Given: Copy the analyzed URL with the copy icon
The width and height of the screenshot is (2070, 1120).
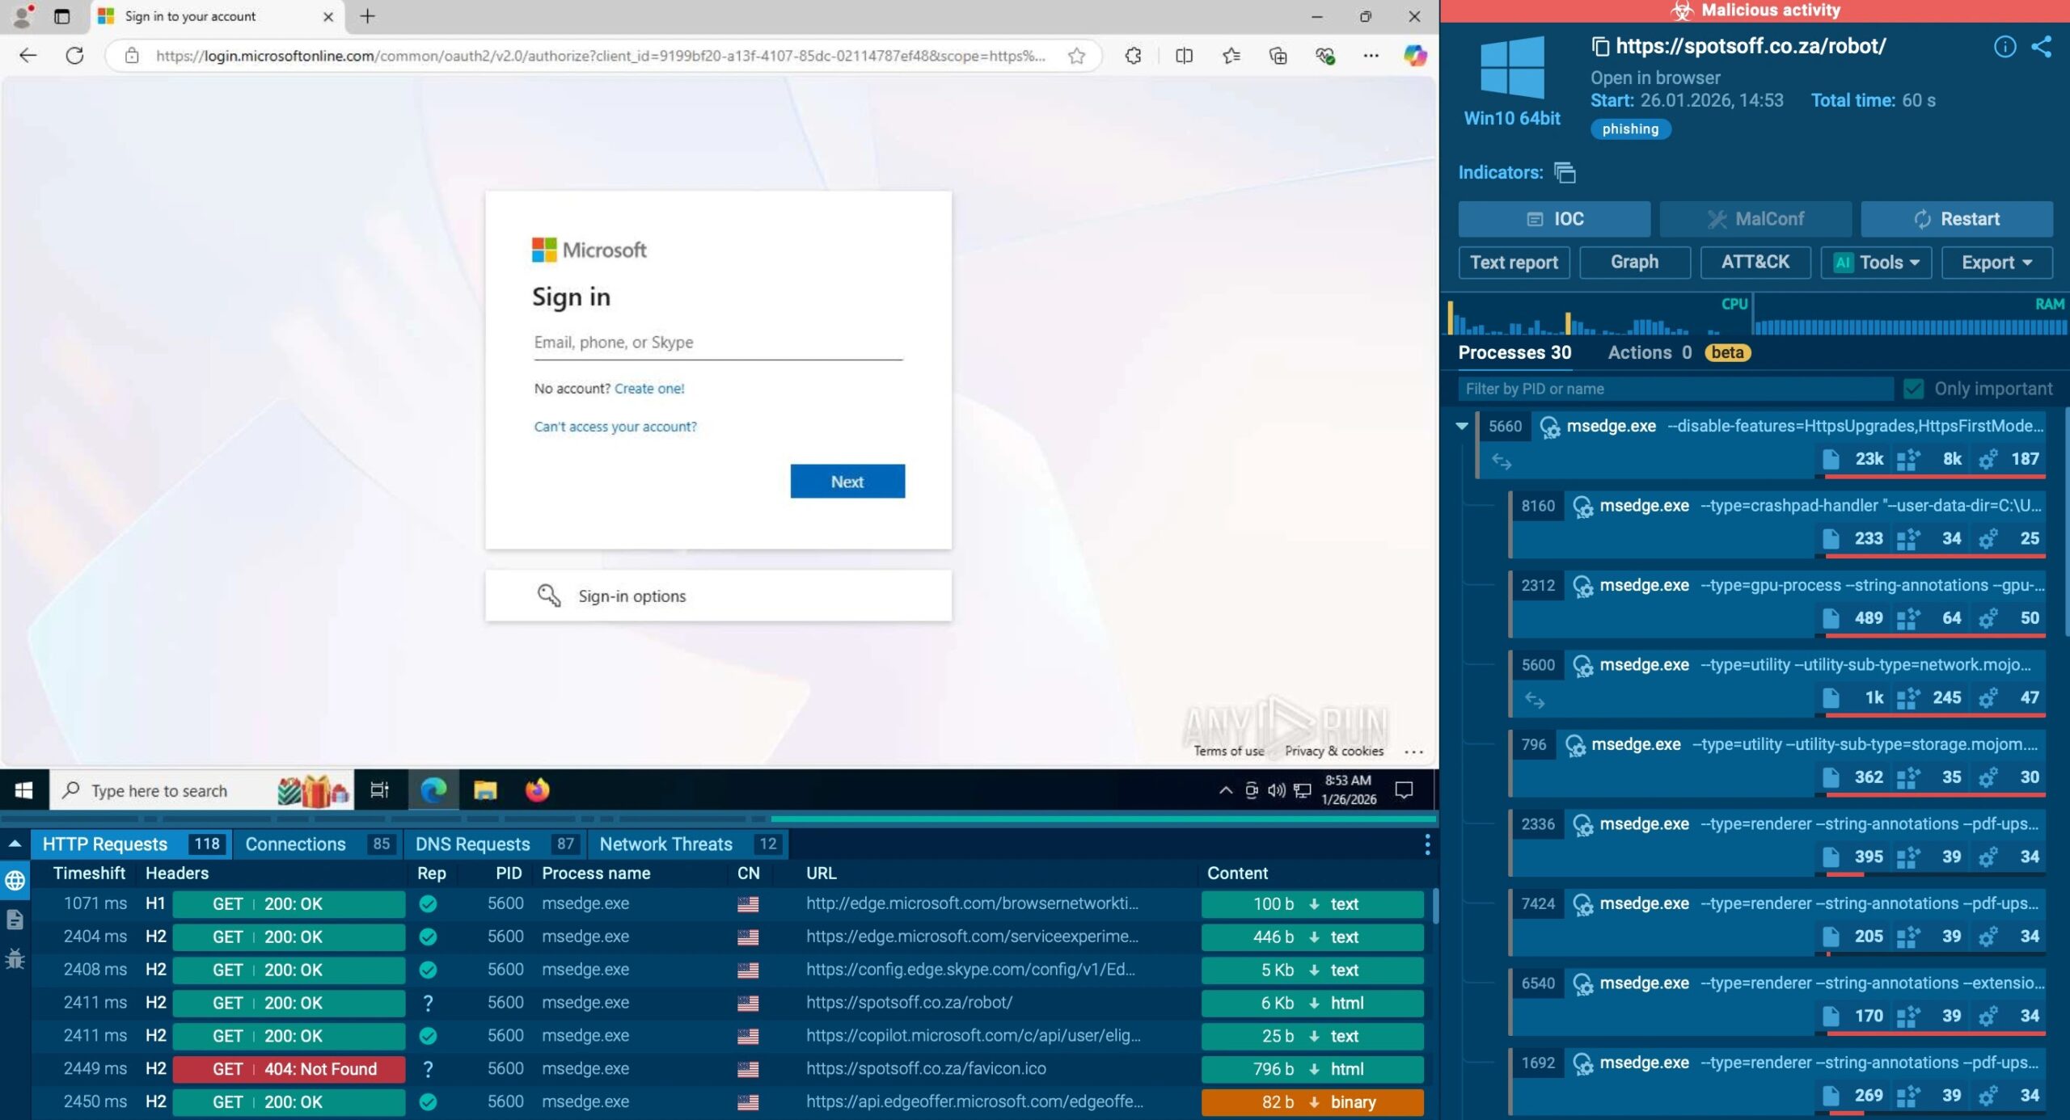Looking at the screenshot, I should (x=1599, y=46).
